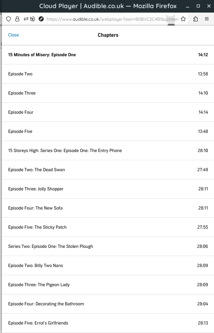Screen dimensions: 214x333
Task: Open extensions via the puzzle piece icon
Action: point(195,19)
